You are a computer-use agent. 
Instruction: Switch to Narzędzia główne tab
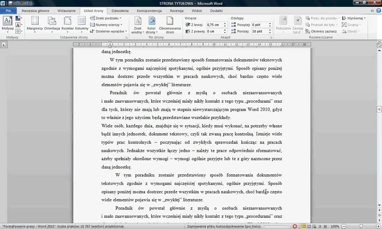(35, 10)
